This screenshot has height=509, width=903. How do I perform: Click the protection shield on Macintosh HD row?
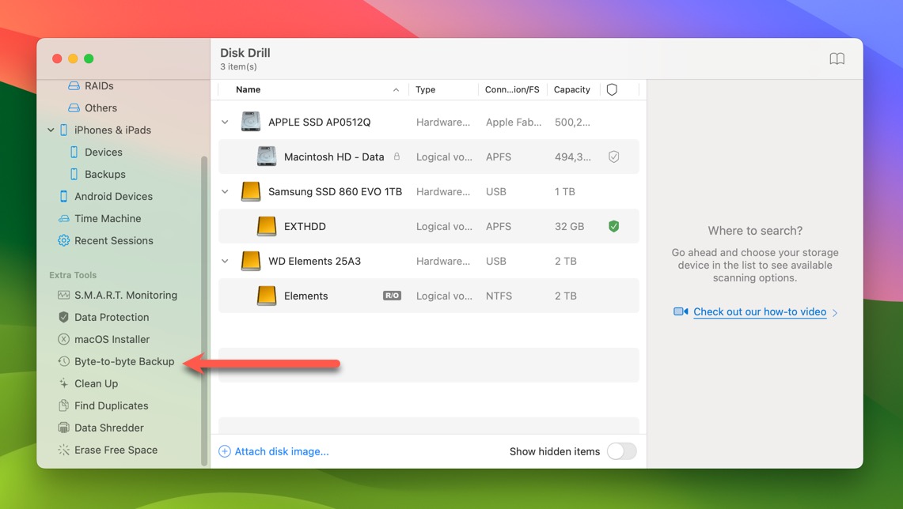click(614, 156)
